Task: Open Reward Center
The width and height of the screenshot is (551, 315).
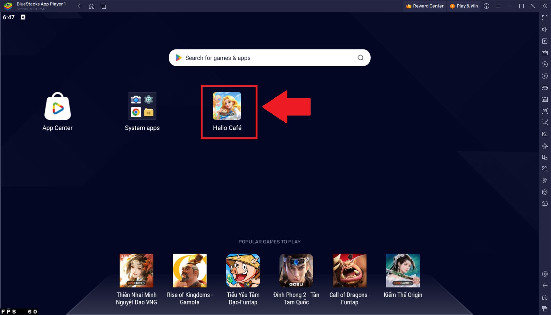Action: coord(425,6)
